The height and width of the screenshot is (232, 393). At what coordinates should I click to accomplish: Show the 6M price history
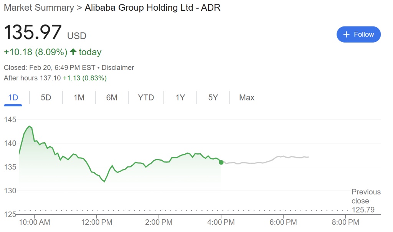point(112,97)
